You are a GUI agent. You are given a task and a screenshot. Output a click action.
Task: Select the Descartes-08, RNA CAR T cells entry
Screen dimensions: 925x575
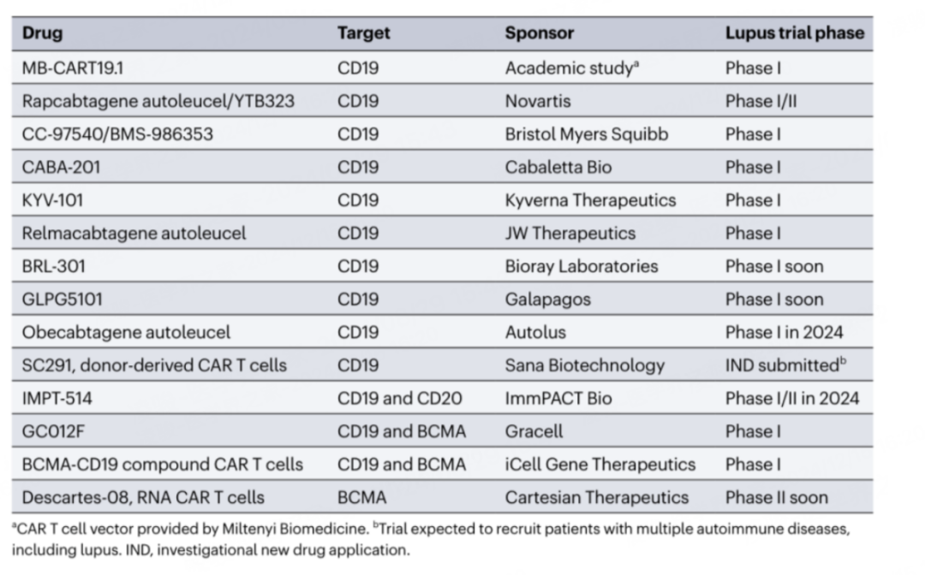point(143,497)
